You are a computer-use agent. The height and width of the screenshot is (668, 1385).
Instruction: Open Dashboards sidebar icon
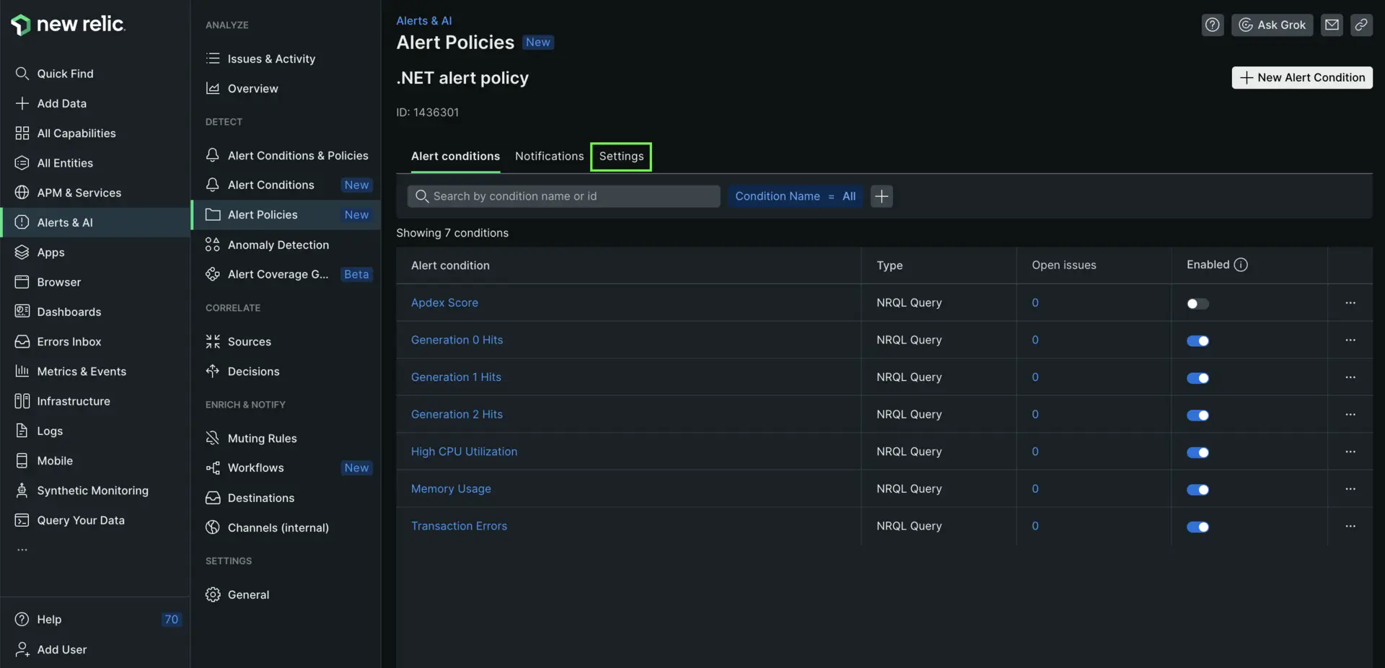pos(22,312)
